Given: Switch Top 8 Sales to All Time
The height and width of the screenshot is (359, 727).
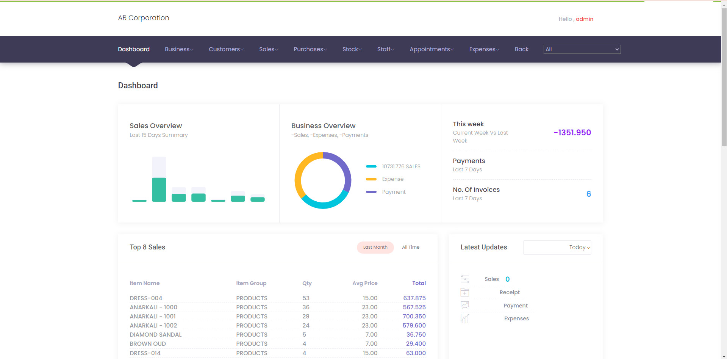Looking at the screenshot, I should pos(410,247).
